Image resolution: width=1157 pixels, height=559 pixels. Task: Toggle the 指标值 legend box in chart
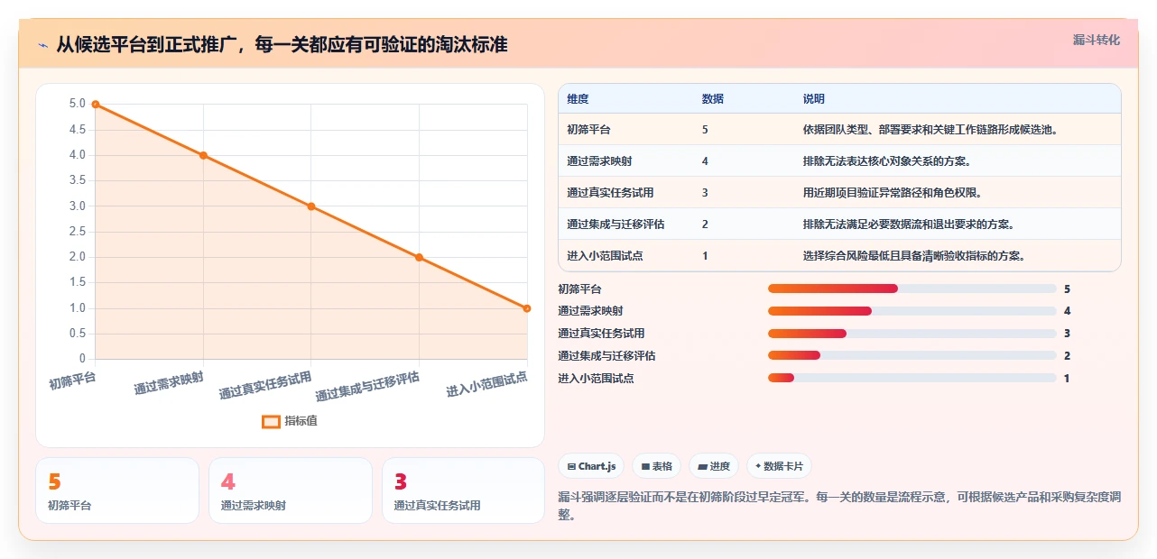pos(271,421)
